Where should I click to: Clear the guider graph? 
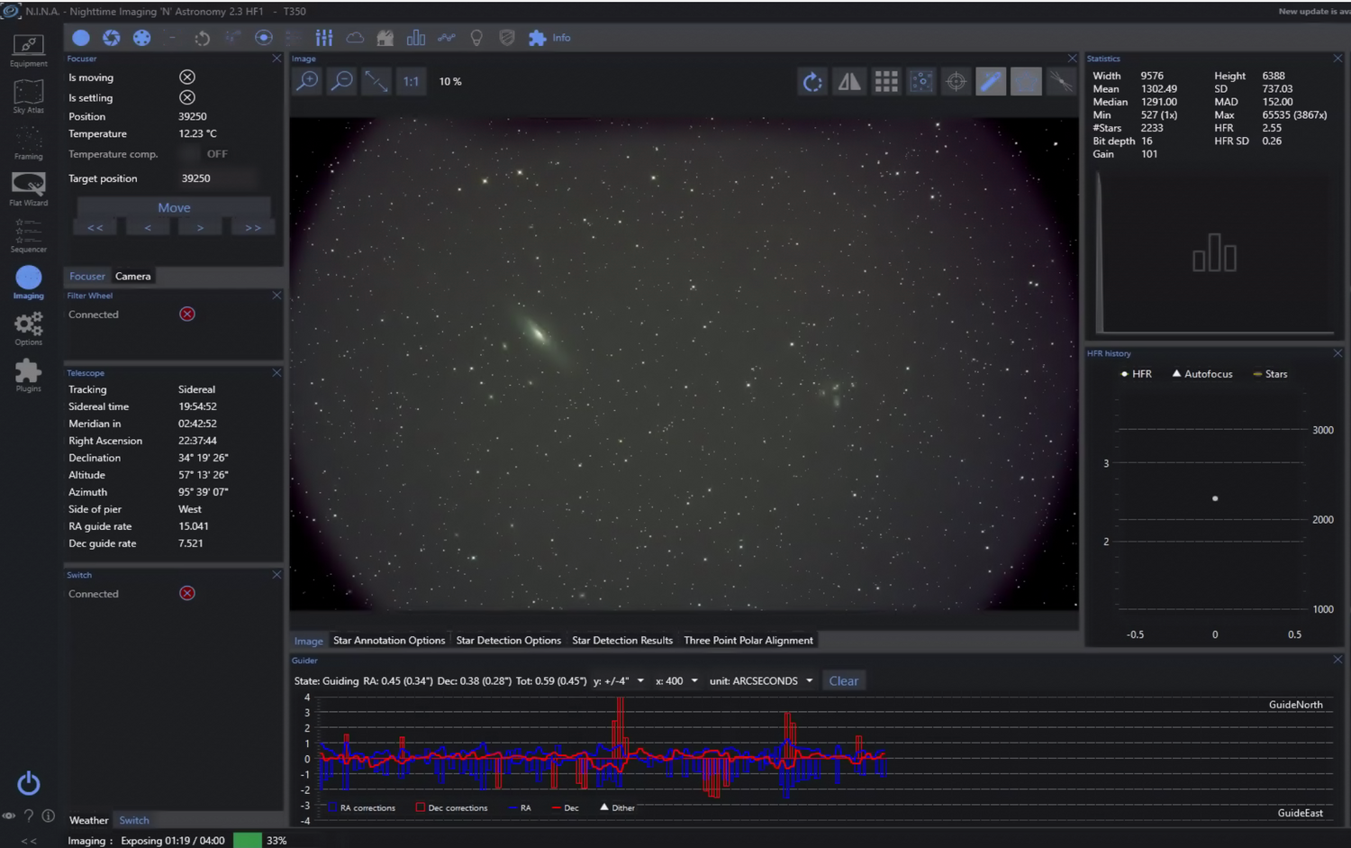pos(843,681)
